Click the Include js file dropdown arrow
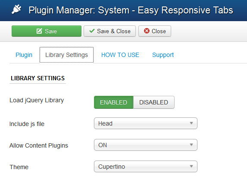This screenshot has height=186, width=247. [191, 123]
